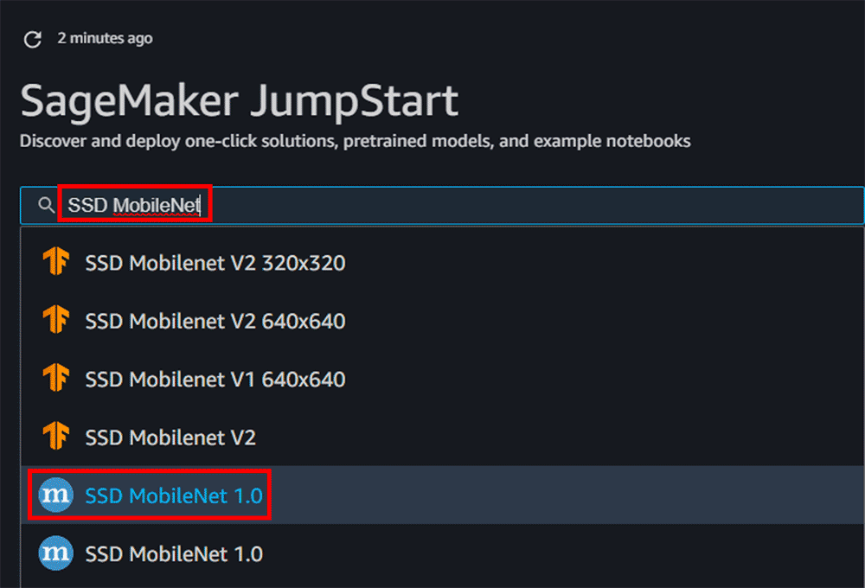
Task: Click TensorFlow icon beside plain SSD Mobilenet V2
Action: pos(55,438)
